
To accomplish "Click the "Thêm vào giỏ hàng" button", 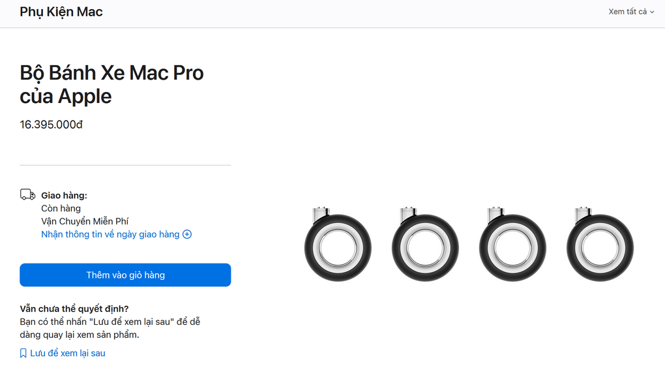I will coord(125,275).
